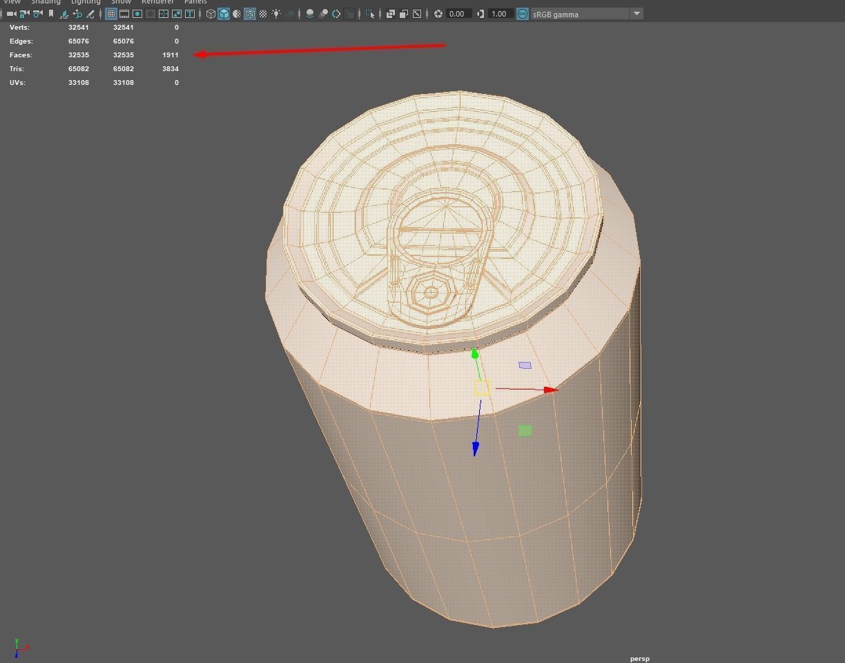Open the Grease Pencil tool
This screenshot has width=845, height=663.
[x=90, y=14]
